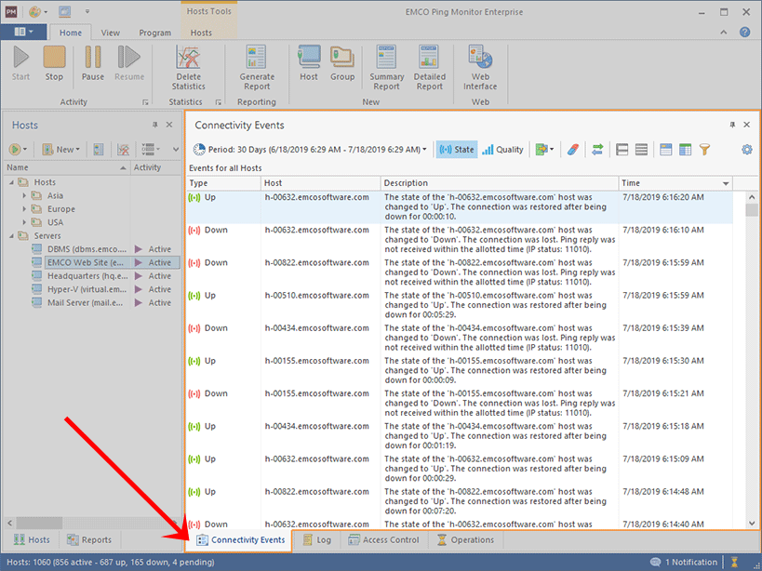This screenshot has height=571, width=762.
Task: Sort events by the Time column
Action: tap(675, 183)
